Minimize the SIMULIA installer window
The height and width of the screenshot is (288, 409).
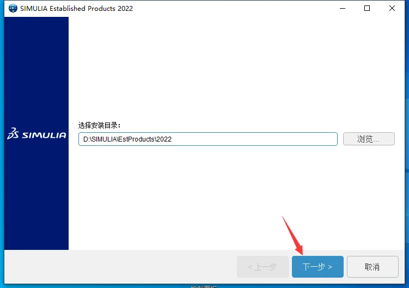(343, 8)
